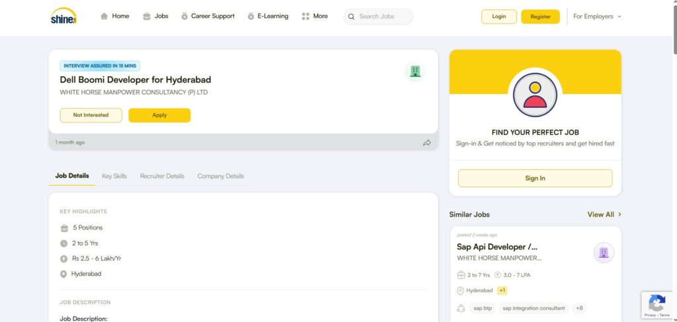Click the share arrow icon on job card
Screen dimensions: 677x322
pyautogui.click(x=426, y=143)
